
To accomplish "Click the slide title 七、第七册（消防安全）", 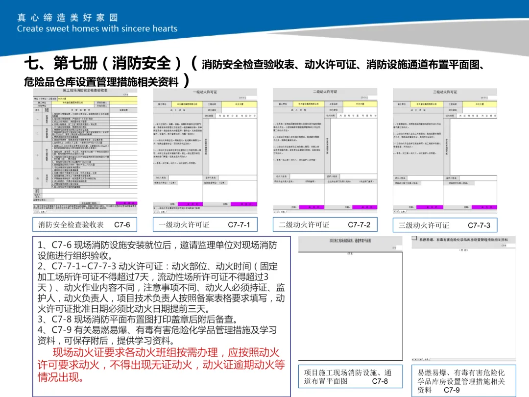I will click(103, 63).
